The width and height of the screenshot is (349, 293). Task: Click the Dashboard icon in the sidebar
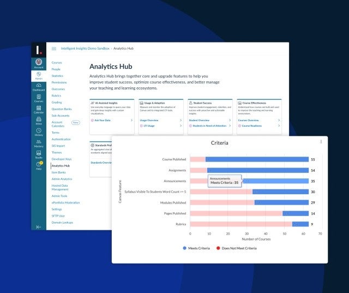pos(38,87)
